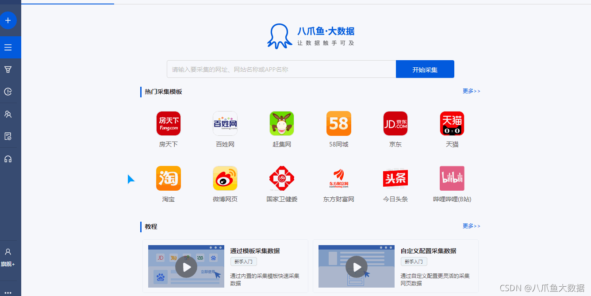Click the 国家卫健委 label text

[x=282, y=199]
